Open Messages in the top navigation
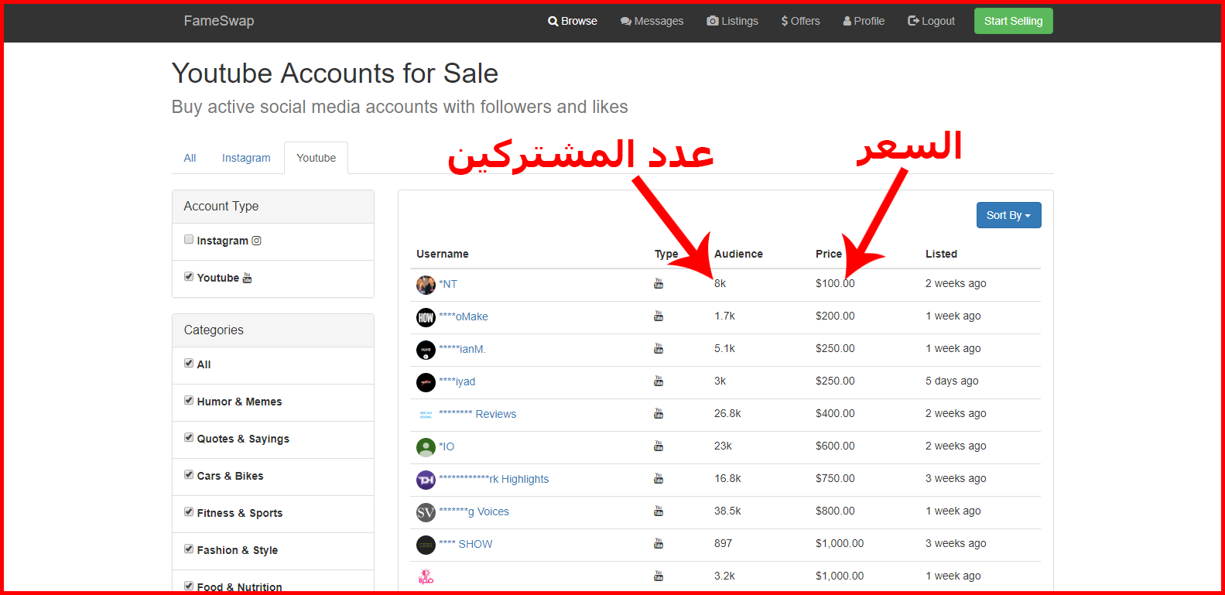 pos(652,21)
